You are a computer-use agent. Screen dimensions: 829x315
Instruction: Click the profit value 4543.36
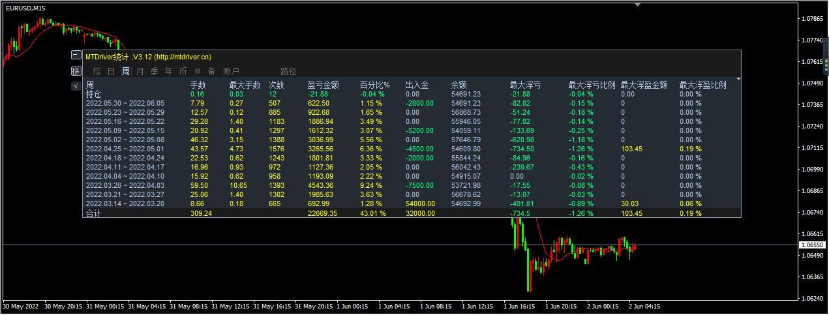pos(320,185)
